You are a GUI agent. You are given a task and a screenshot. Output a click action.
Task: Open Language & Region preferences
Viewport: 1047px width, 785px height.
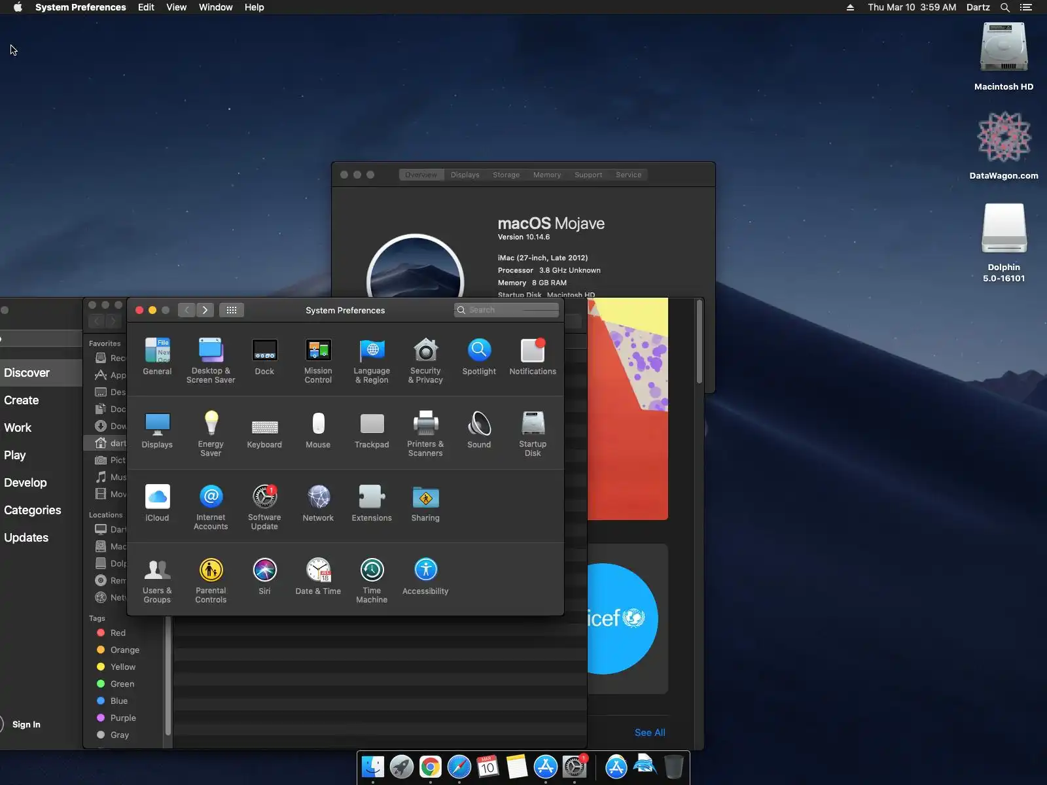(x=372, y=360)
